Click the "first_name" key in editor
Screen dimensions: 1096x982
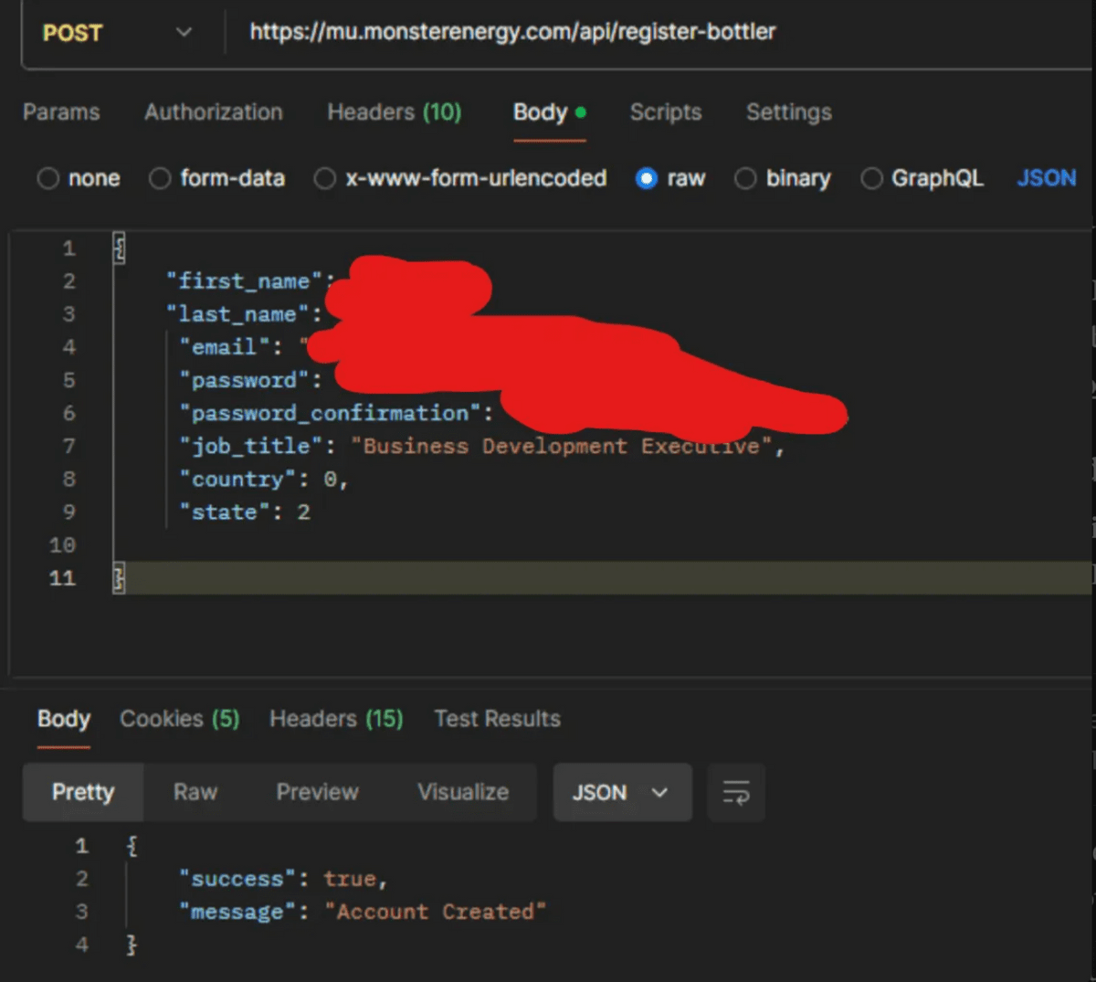click(x=245, y=280)
